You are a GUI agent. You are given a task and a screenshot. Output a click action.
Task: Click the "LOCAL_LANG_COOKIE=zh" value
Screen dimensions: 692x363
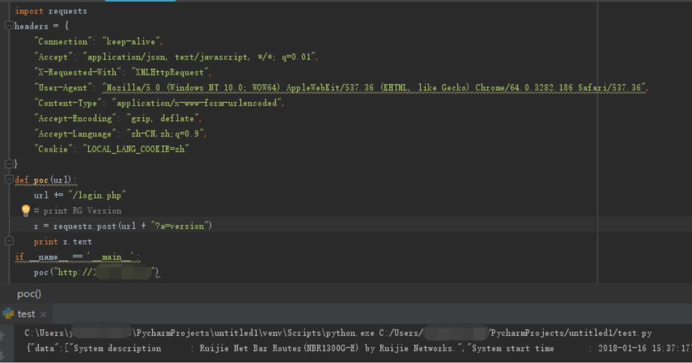pos(136,149)
